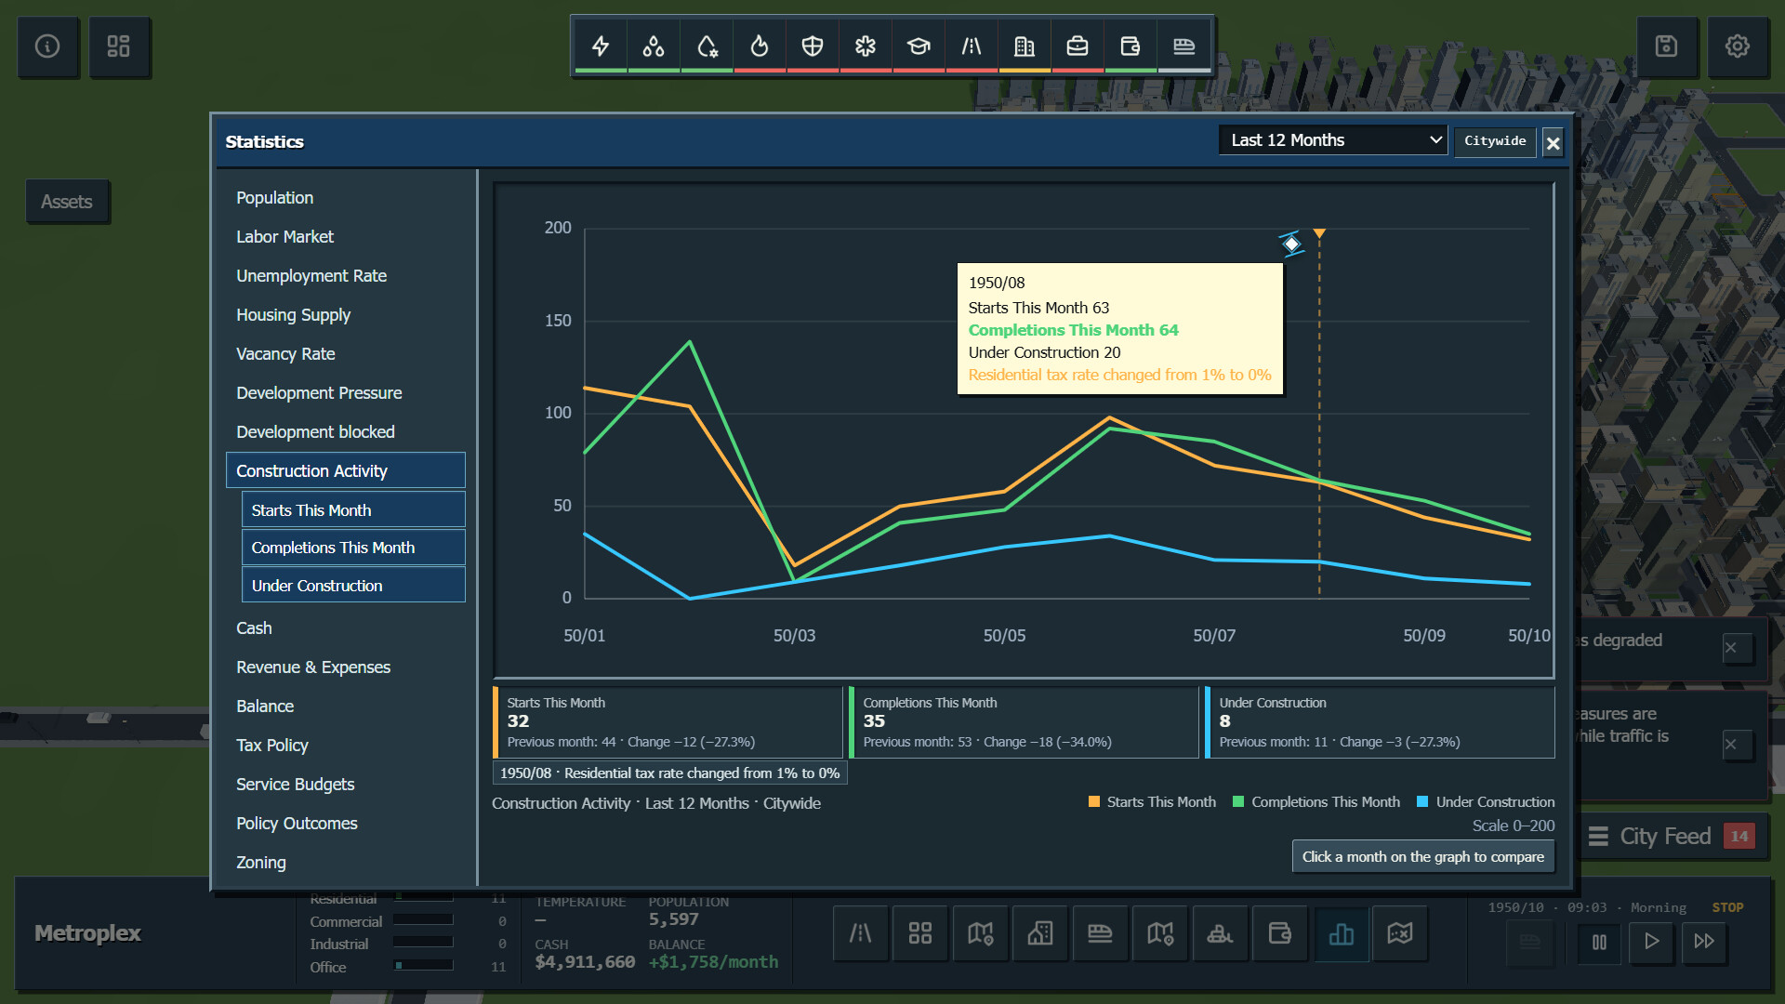The image size is (1785, 1004).
Task: Open the sewage treatment overlay icon
Action: tap(707, 46)
